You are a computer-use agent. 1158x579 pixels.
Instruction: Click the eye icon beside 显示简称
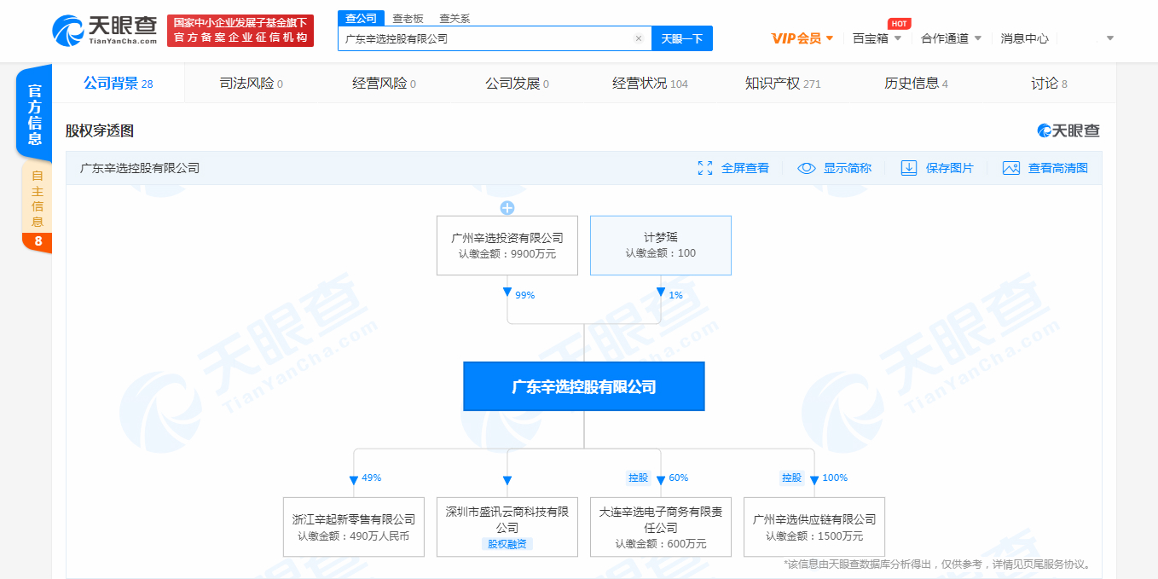coord(805,168)
